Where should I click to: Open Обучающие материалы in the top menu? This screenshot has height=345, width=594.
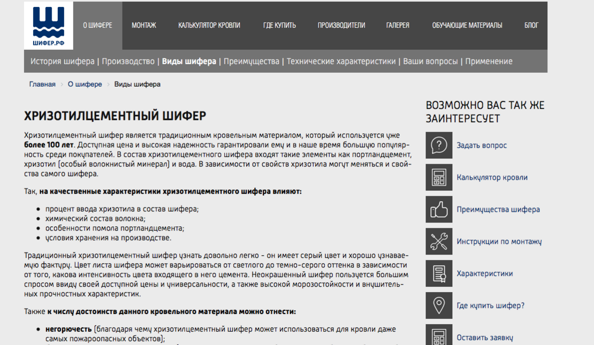click(467, 25)
